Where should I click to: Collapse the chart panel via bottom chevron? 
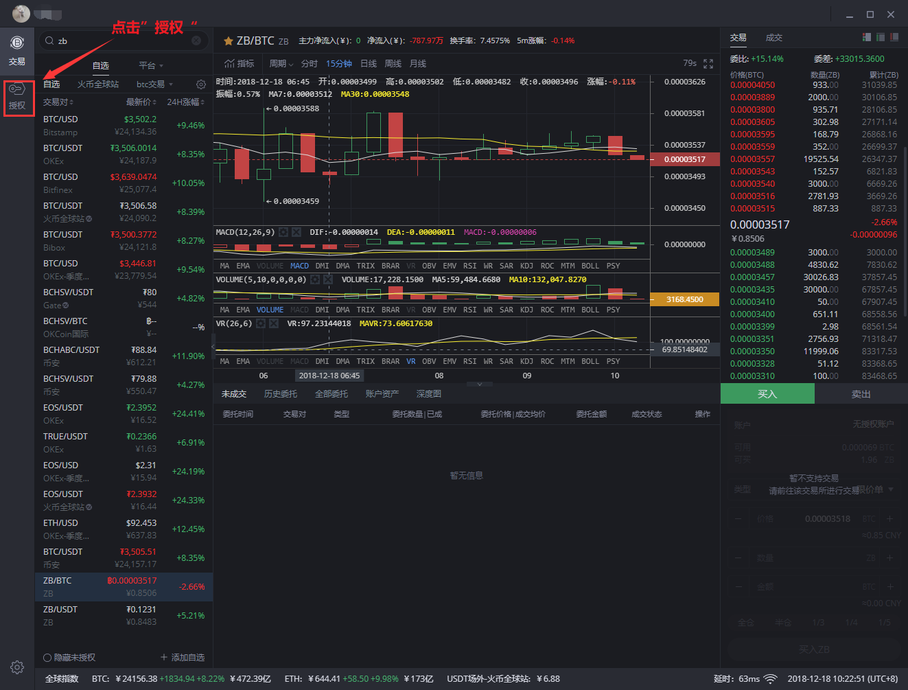[x=480, y=384]
